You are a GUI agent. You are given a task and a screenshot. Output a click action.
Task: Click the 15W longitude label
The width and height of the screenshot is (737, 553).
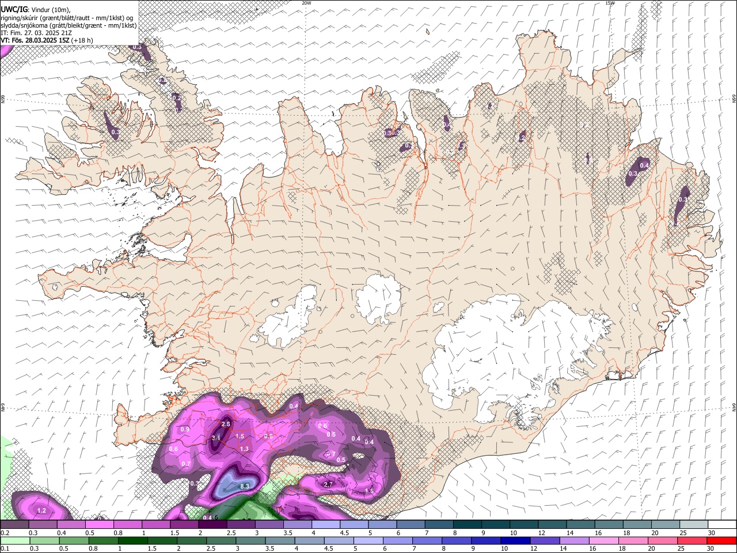[x=610, y=3]
